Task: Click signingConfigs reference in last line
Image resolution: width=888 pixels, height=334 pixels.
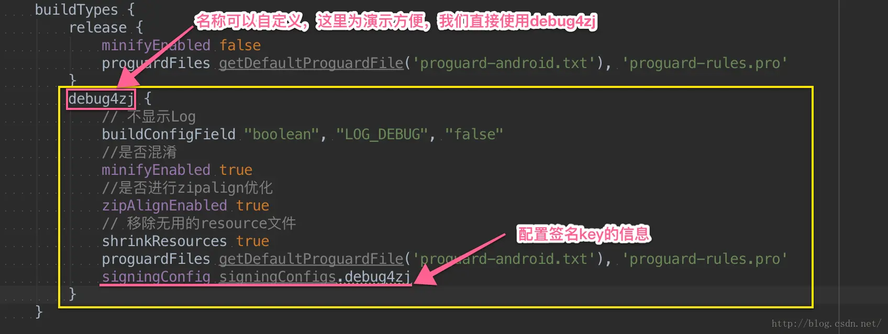Action: point(277,277)
